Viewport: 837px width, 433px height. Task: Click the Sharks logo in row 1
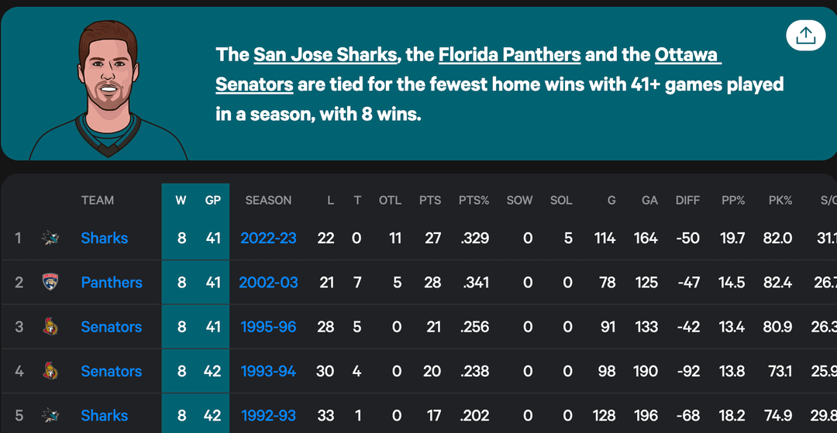coord(50,239)
